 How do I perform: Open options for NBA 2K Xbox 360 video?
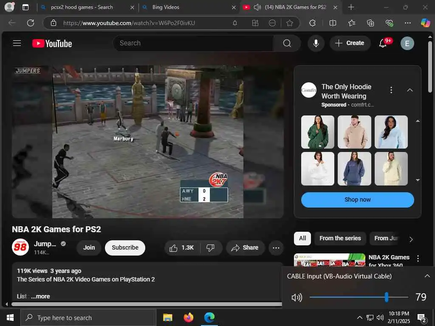pyautogui.click(x=418, y=259)
